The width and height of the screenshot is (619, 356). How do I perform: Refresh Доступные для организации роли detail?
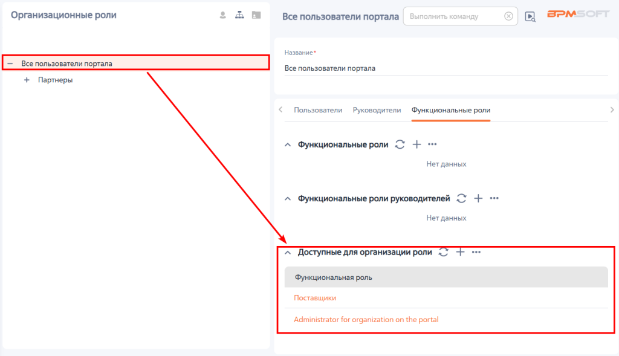click(x=443, y=252)
